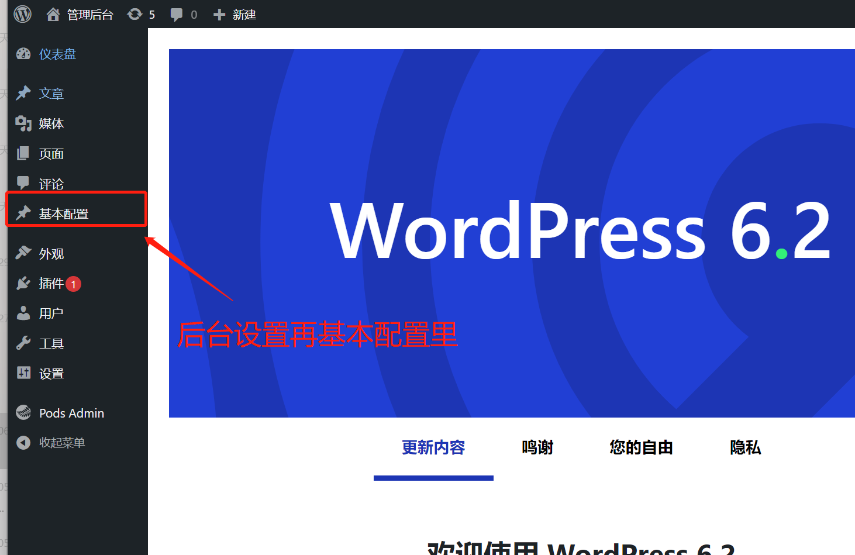Select the 隐私 tab
The height and width of the screenshot is (555, 855).
pos(745,447)
